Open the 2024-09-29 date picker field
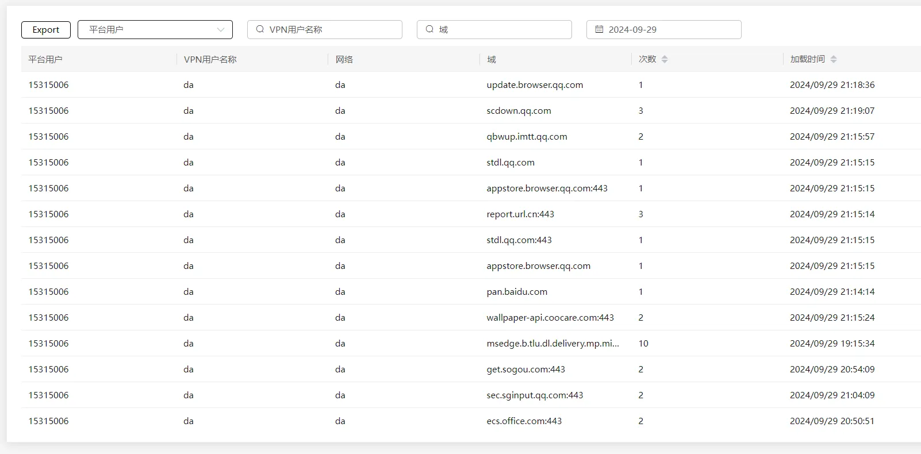Image resolution: width=921 pixels, height=454 pixels. click(x=664, y=30)
